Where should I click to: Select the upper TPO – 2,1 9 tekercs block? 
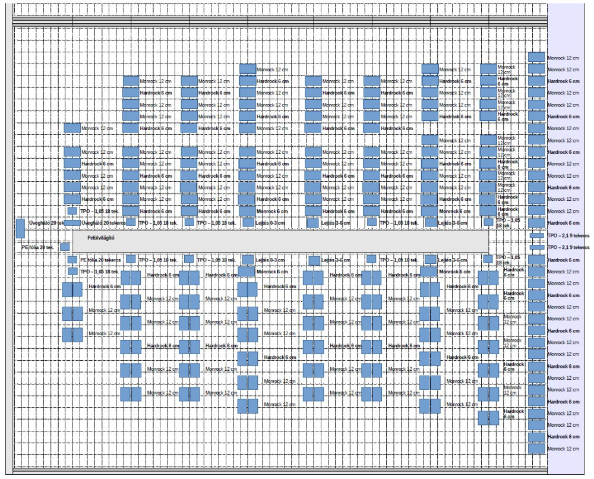click(x=537, y=236)
